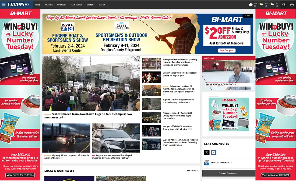Open the Watch Live video player
Screen dimensions: 296x181
[229, 75]
